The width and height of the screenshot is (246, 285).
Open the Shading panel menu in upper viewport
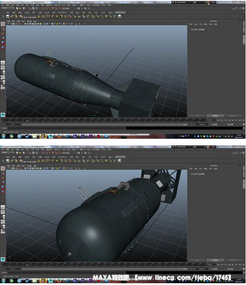click(x=14, y=21)
